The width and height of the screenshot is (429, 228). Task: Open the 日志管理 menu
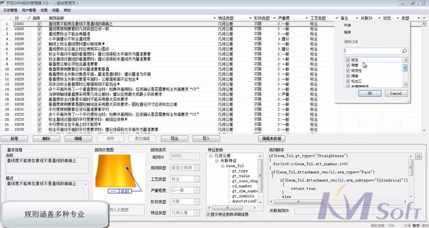tap(10, 10)
